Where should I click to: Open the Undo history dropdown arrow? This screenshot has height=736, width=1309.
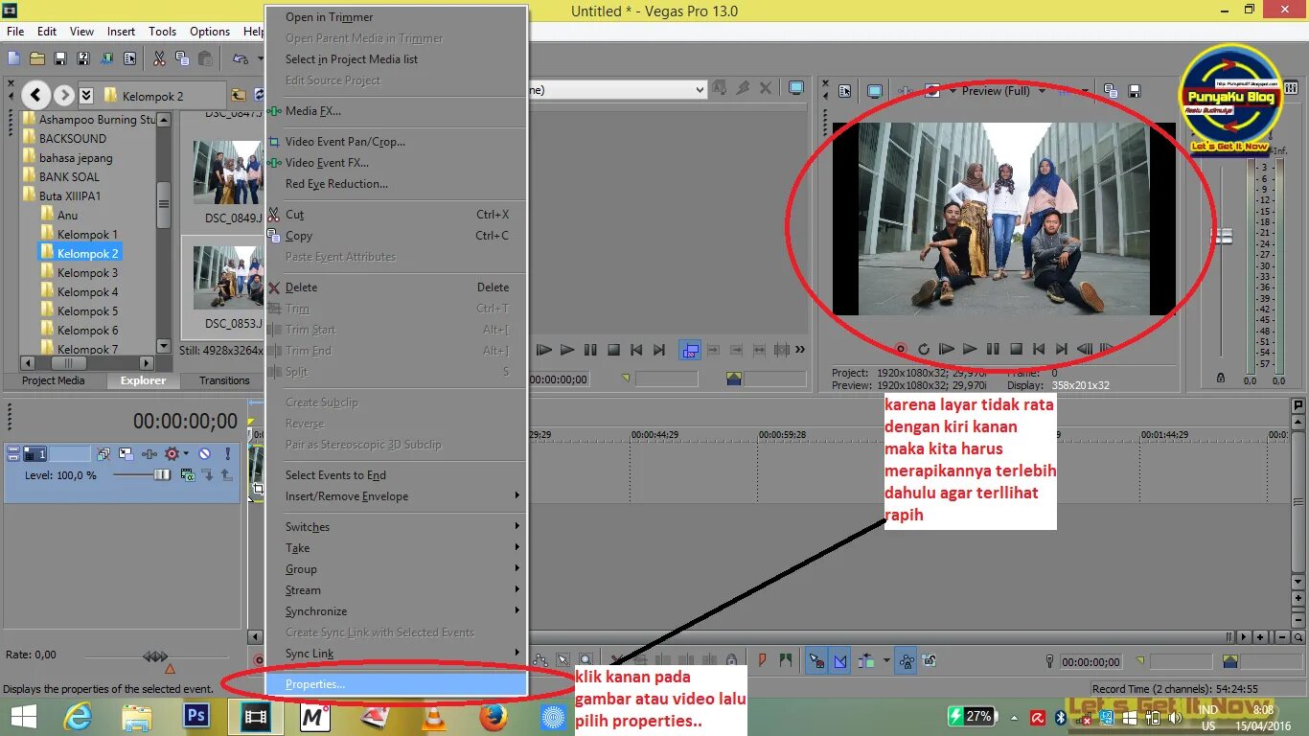coord(260,59)
